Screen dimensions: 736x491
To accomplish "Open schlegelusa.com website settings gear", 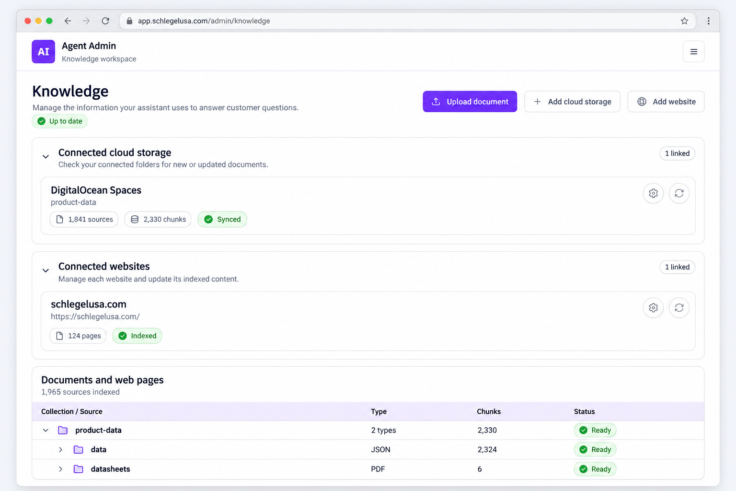I will click(x=653, y=308).
